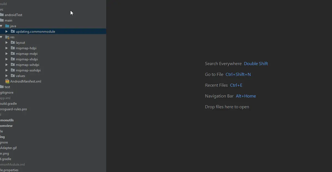Select the build.gradle file below app.iml
This screenshot has height=172, width=332.
8,104
